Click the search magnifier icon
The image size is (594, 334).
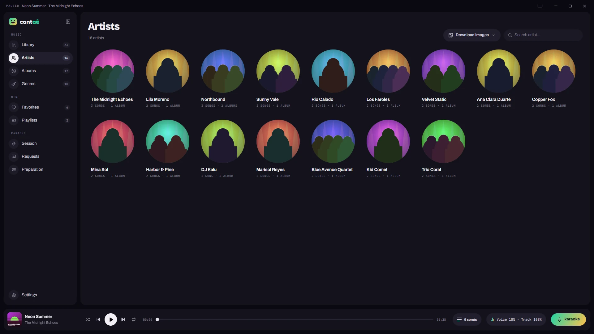[x=510, y=35]
